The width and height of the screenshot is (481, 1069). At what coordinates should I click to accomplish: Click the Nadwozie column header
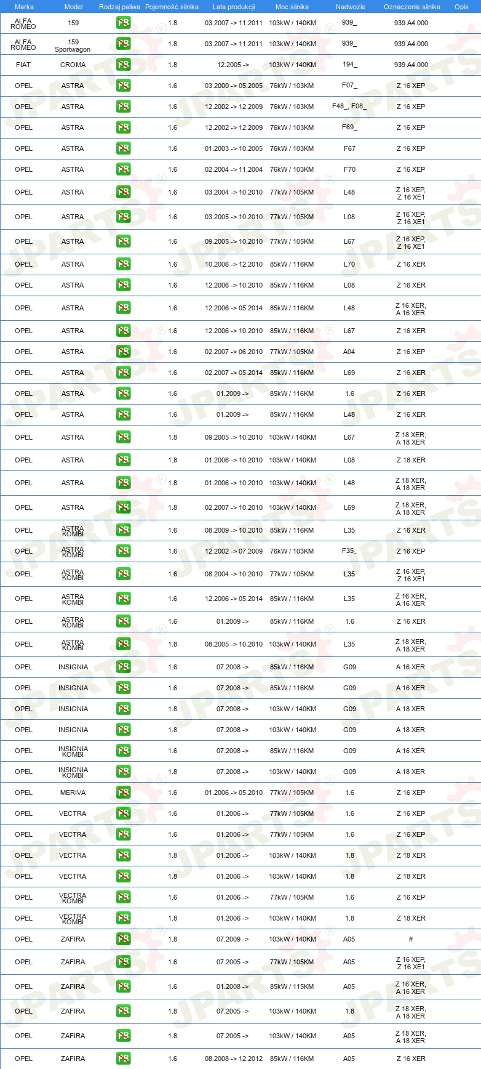tap(350, 7)
